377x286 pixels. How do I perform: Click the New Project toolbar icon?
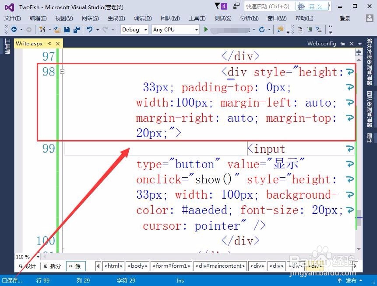coord(42,30)
